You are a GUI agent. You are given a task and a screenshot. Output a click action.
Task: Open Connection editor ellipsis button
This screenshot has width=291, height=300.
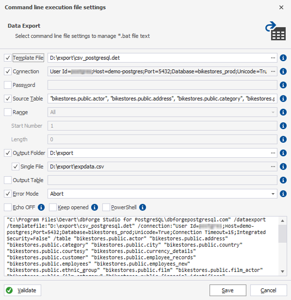pos(273,71)
